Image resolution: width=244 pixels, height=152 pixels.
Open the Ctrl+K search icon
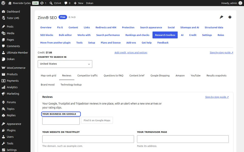click(51, 3)
